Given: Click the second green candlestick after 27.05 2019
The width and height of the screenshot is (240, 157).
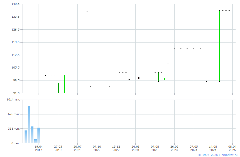Looking at the screenshot, I should [65, 84].
